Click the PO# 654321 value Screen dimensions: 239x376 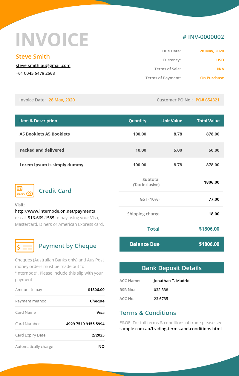coord(207,100)
